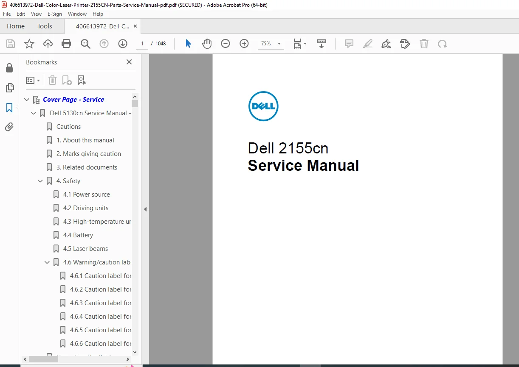Click bookmarks scroll right arrow
The width and height of the screenshot is (519, 367).
(128, 359)
